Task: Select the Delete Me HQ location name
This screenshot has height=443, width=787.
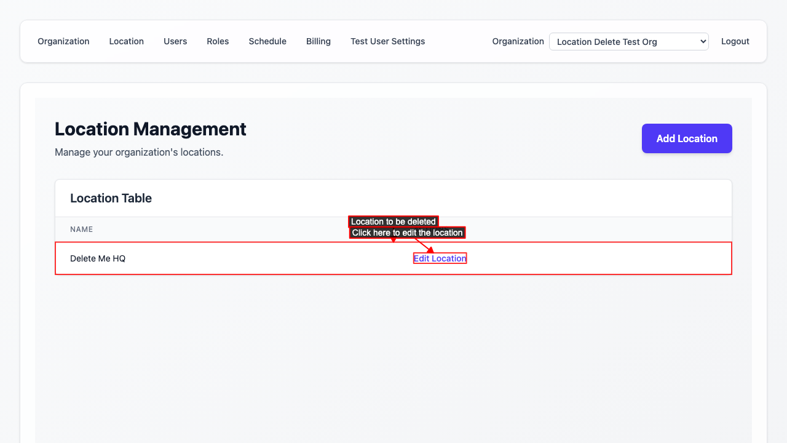Action: 98,258
